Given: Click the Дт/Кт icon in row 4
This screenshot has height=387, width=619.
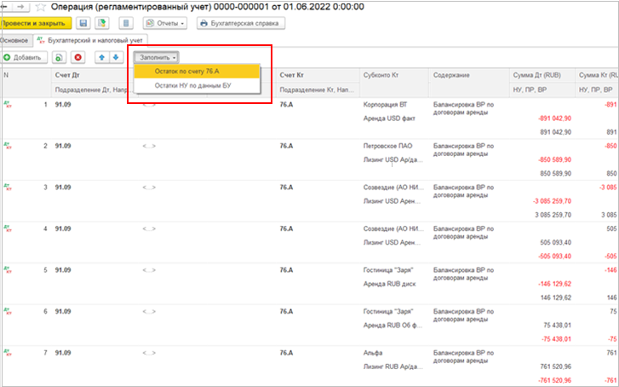Looking at the screenshot, I should tap(8, 228).
